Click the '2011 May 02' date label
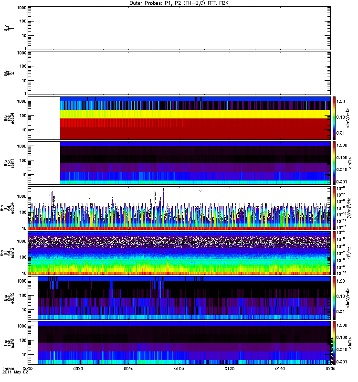Screen dimensions: 358x382 (x=15, y=372)
